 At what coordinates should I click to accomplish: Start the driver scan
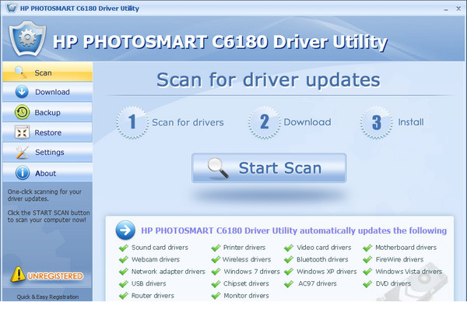(269, 168)
